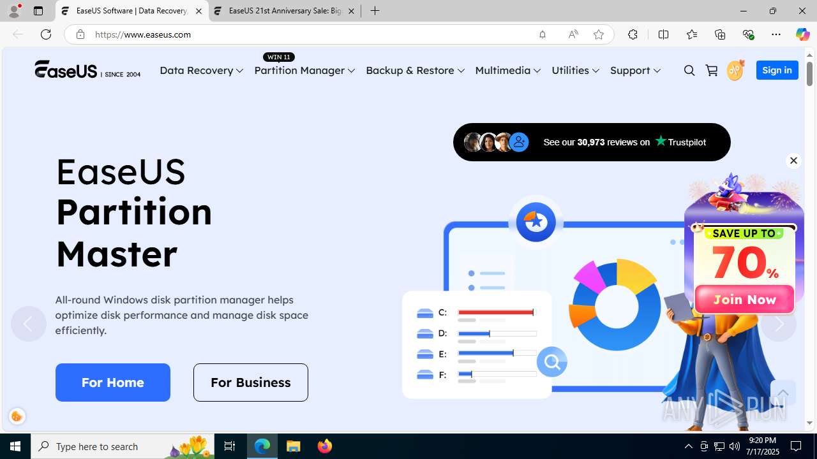
Task: Click the Sign in button
Action: tap(777, 70)
